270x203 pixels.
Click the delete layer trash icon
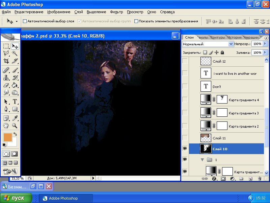[260, 178]
